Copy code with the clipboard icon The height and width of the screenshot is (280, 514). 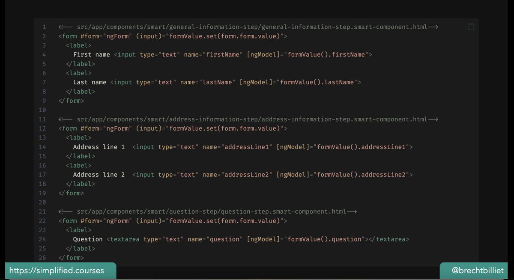(x=471, y=27)
